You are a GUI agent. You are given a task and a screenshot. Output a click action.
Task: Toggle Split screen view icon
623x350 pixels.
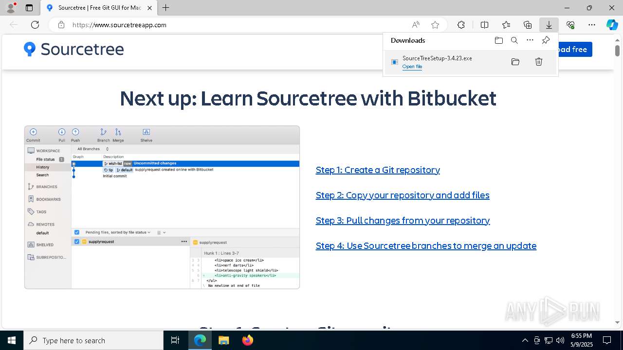[x=484, y=25]
